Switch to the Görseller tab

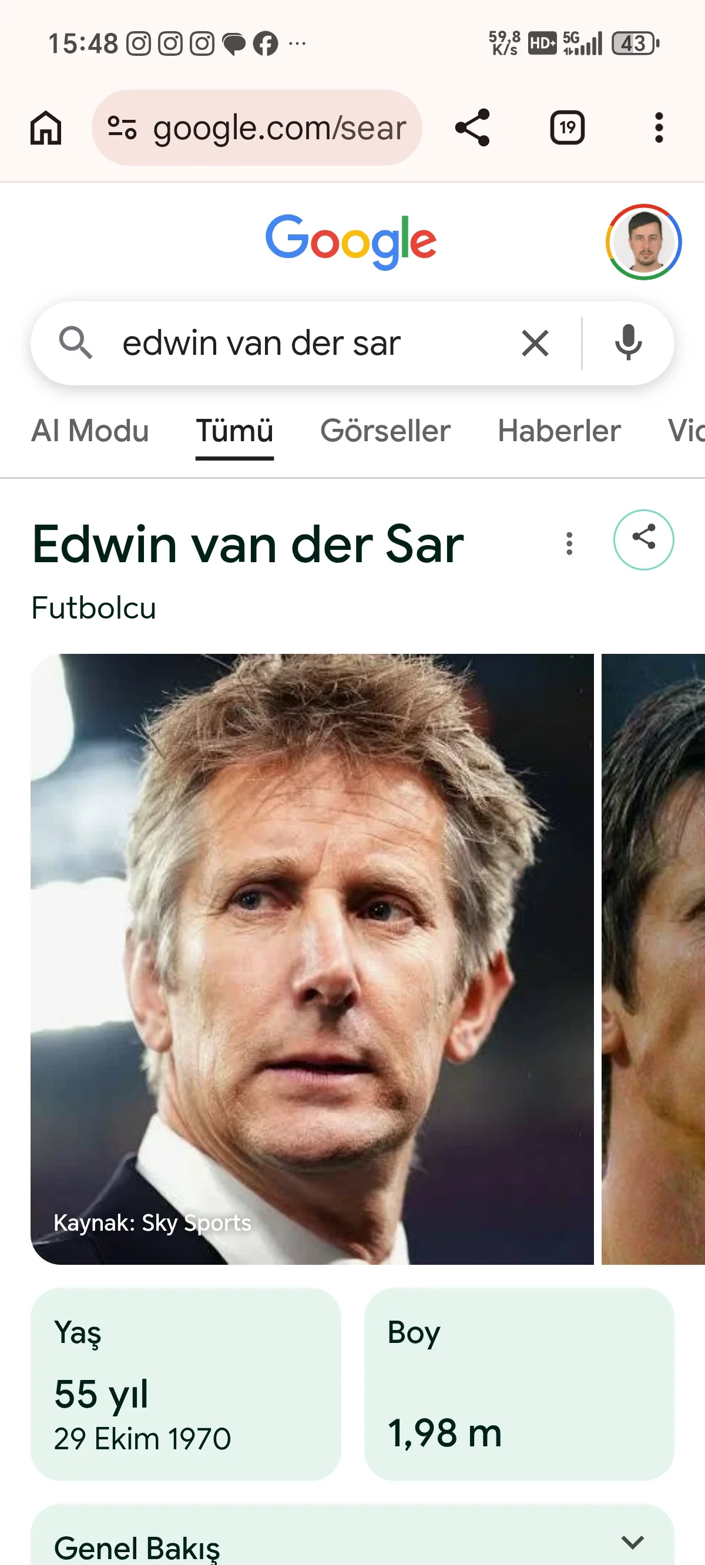coord(385,431)
